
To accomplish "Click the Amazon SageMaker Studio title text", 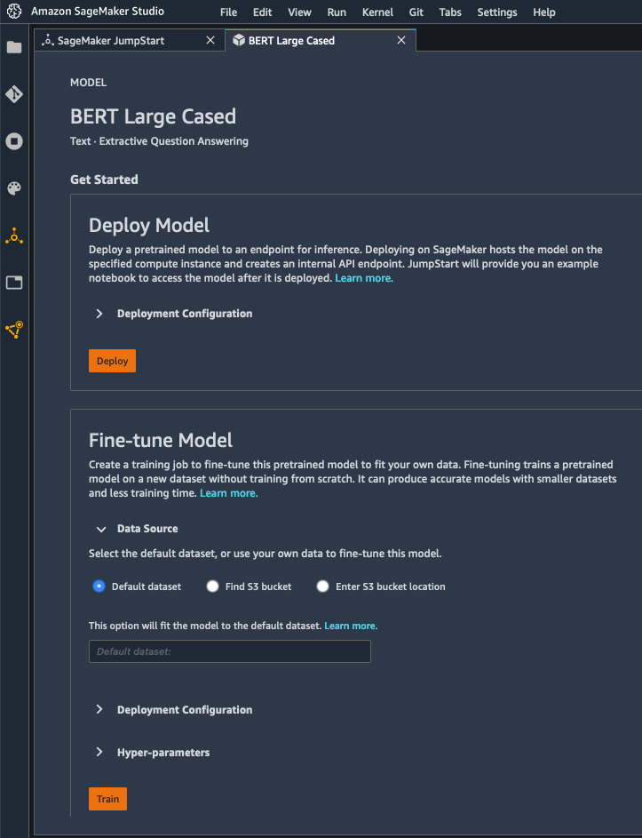I will (x=98, y=12).
